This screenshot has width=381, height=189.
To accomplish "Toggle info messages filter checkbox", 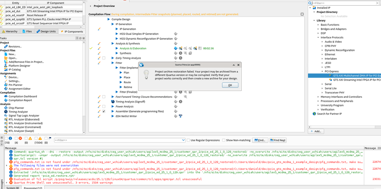I will click(x=6, y=138).
